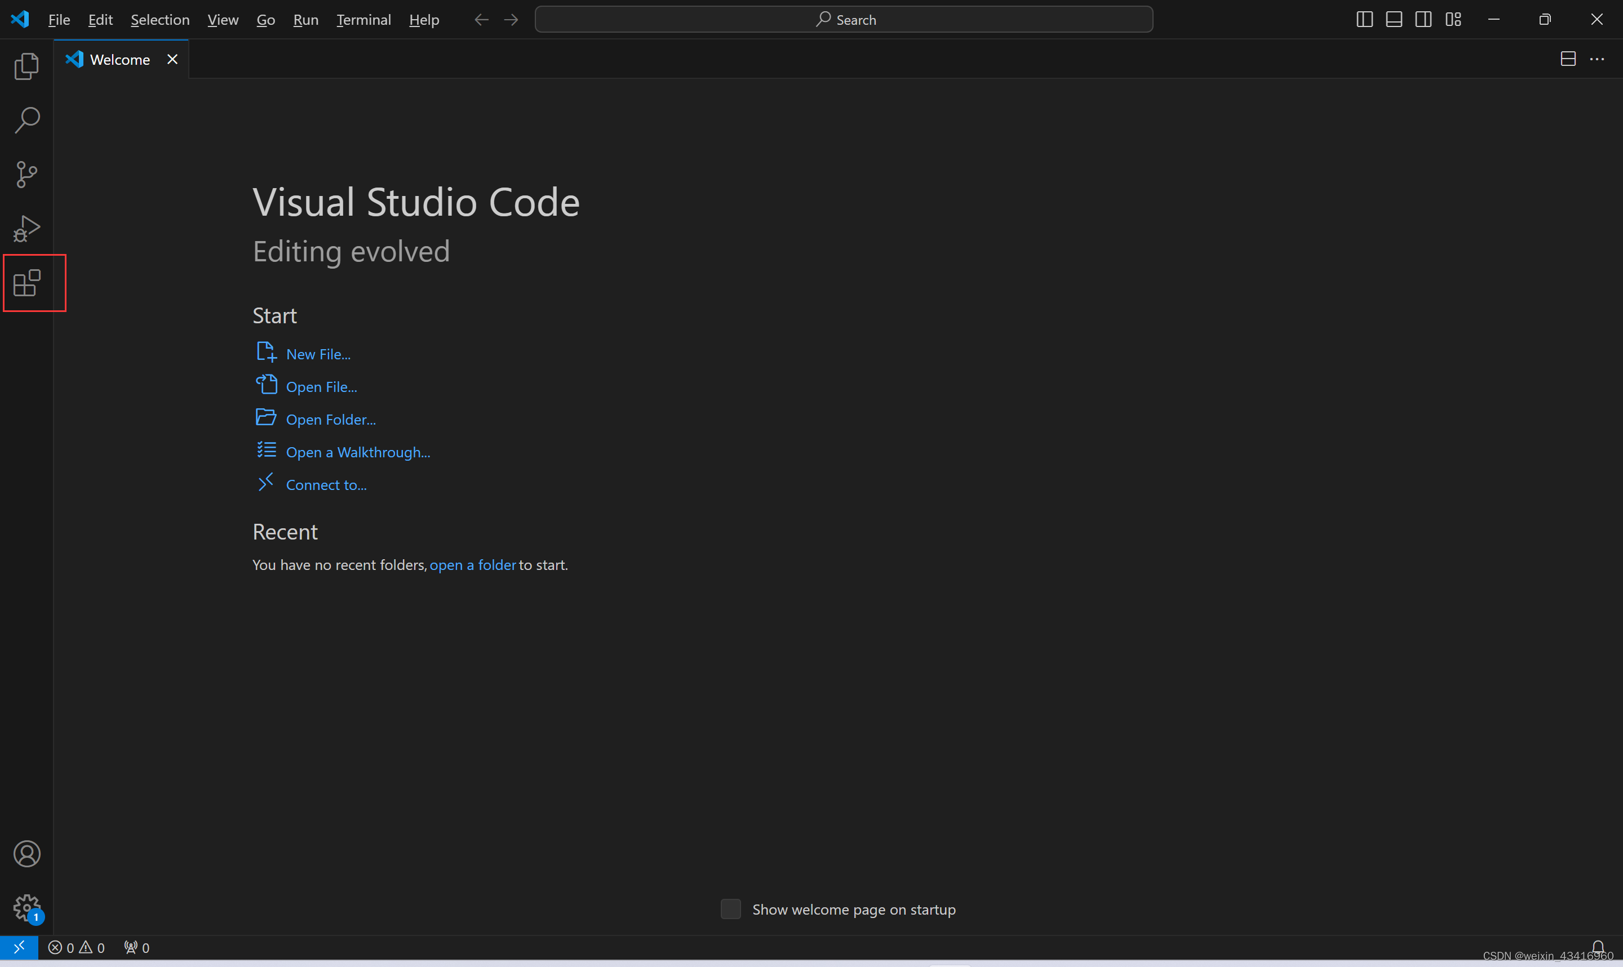The width and height of the screenshot is (1623, 967).
Task: Click the Accounts profile icon
Action: click(x=26, y=853)
